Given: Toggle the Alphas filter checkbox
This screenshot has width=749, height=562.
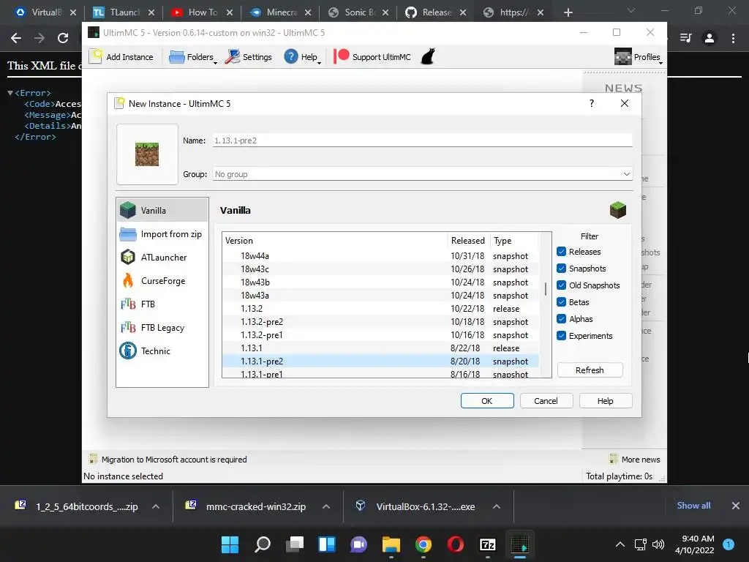Looking at the screenshot, I should [x=561, y=319].
